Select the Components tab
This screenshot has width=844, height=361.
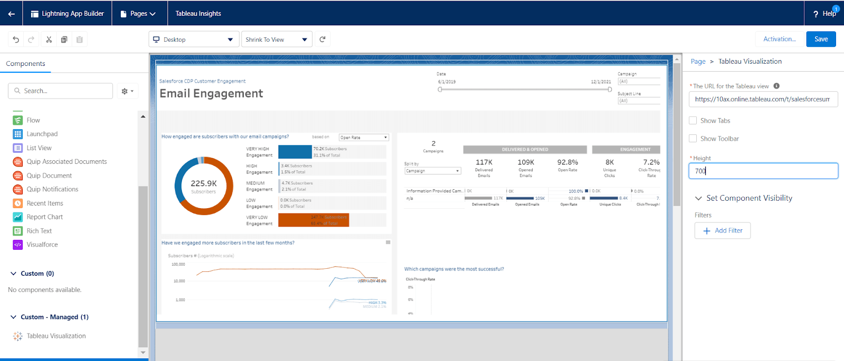click(x=25, y=64)
